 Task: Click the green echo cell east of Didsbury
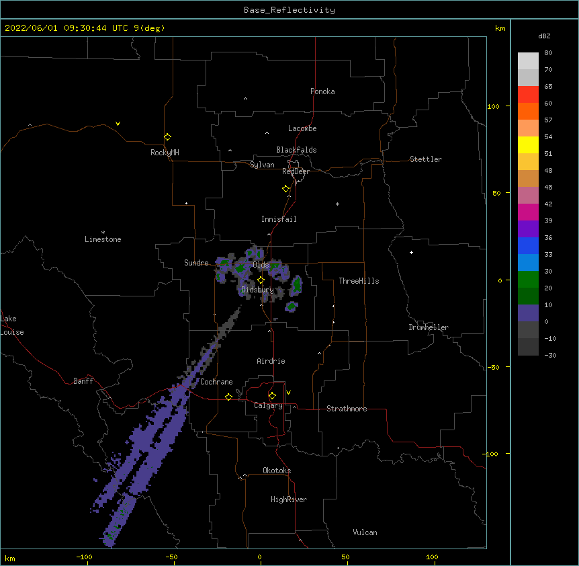296,286
